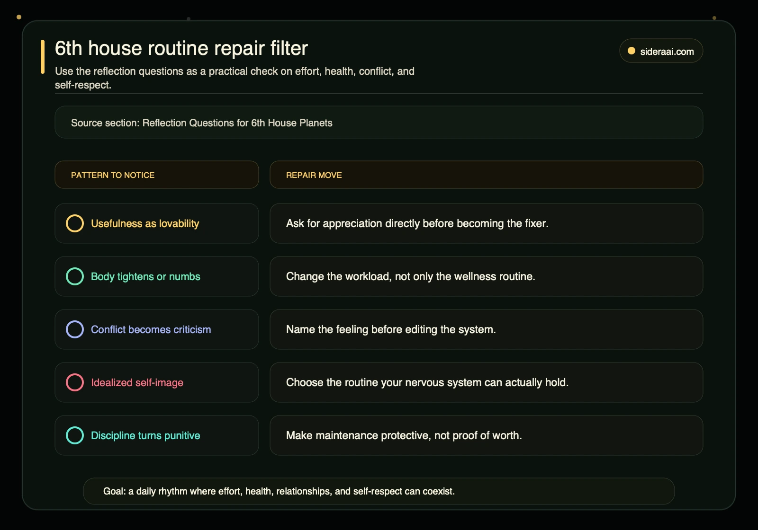Screen dimensions: 758x530
Task: Click 'Name the feeling before editing the system'
Action: (x=391, y=329)
